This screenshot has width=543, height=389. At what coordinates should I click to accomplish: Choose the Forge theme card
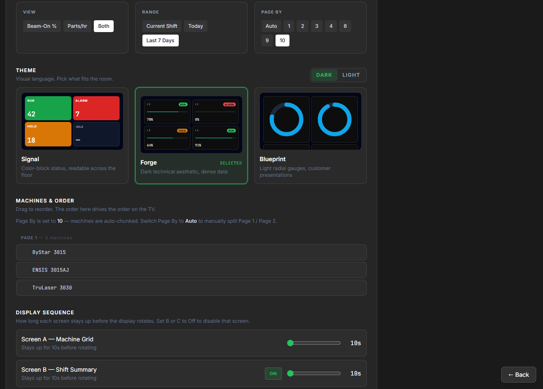click(x=191, y=135)
